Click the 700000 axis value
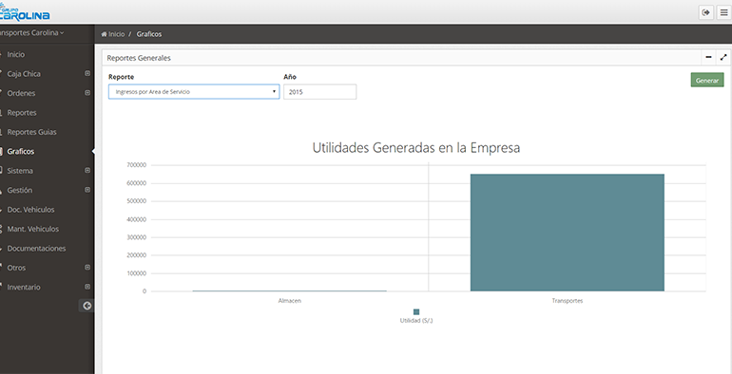The height and width of the screenshot is (374, 732). pos(136,165)
